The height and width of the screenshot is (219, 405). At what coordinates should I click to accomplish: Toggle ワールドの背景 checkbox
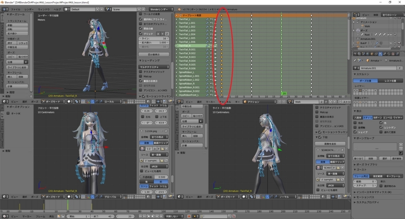[141, 14]
